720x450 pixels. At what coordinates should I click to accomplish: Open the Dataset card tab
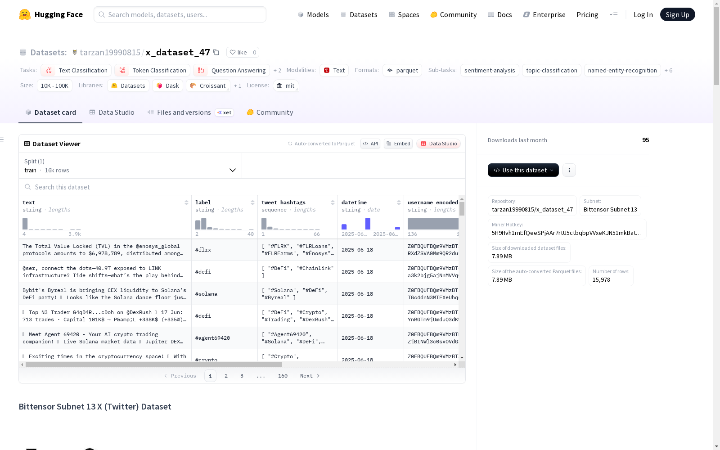[50, 112]
